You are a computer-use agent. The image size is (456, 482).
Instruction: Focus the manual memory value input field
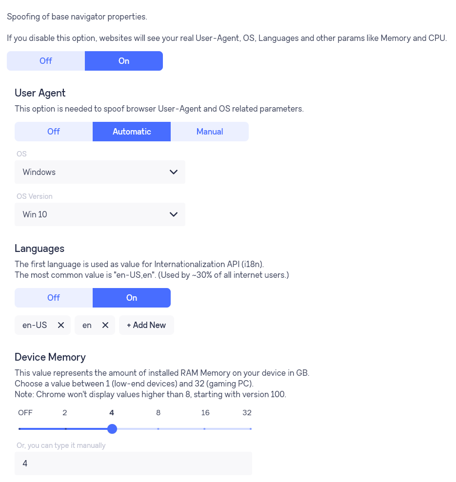tap(133, 463)
